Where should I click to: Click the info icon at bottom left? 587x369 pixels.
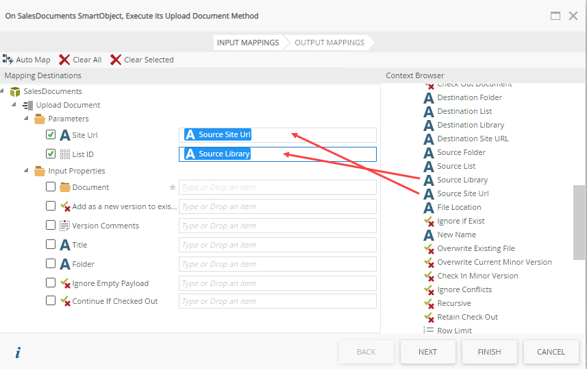tap(18, 353)
